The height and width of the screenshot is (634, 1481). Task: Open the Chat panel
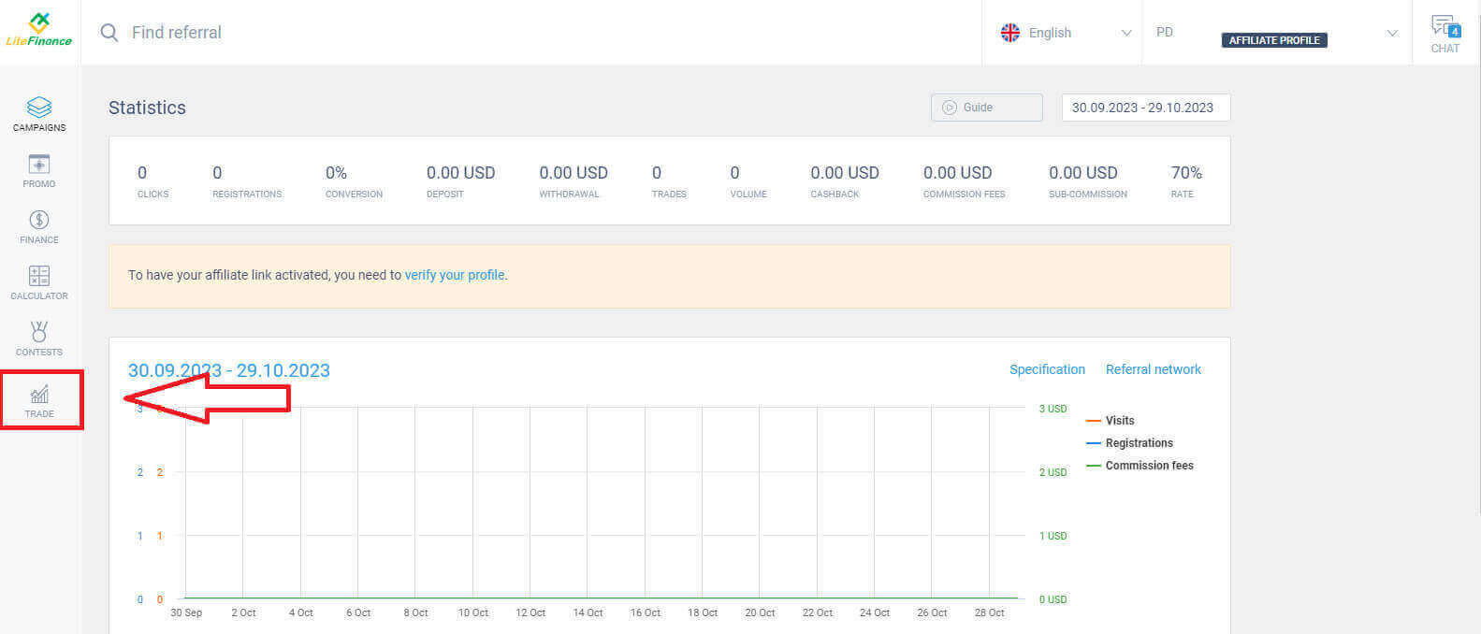(1445, 34)
